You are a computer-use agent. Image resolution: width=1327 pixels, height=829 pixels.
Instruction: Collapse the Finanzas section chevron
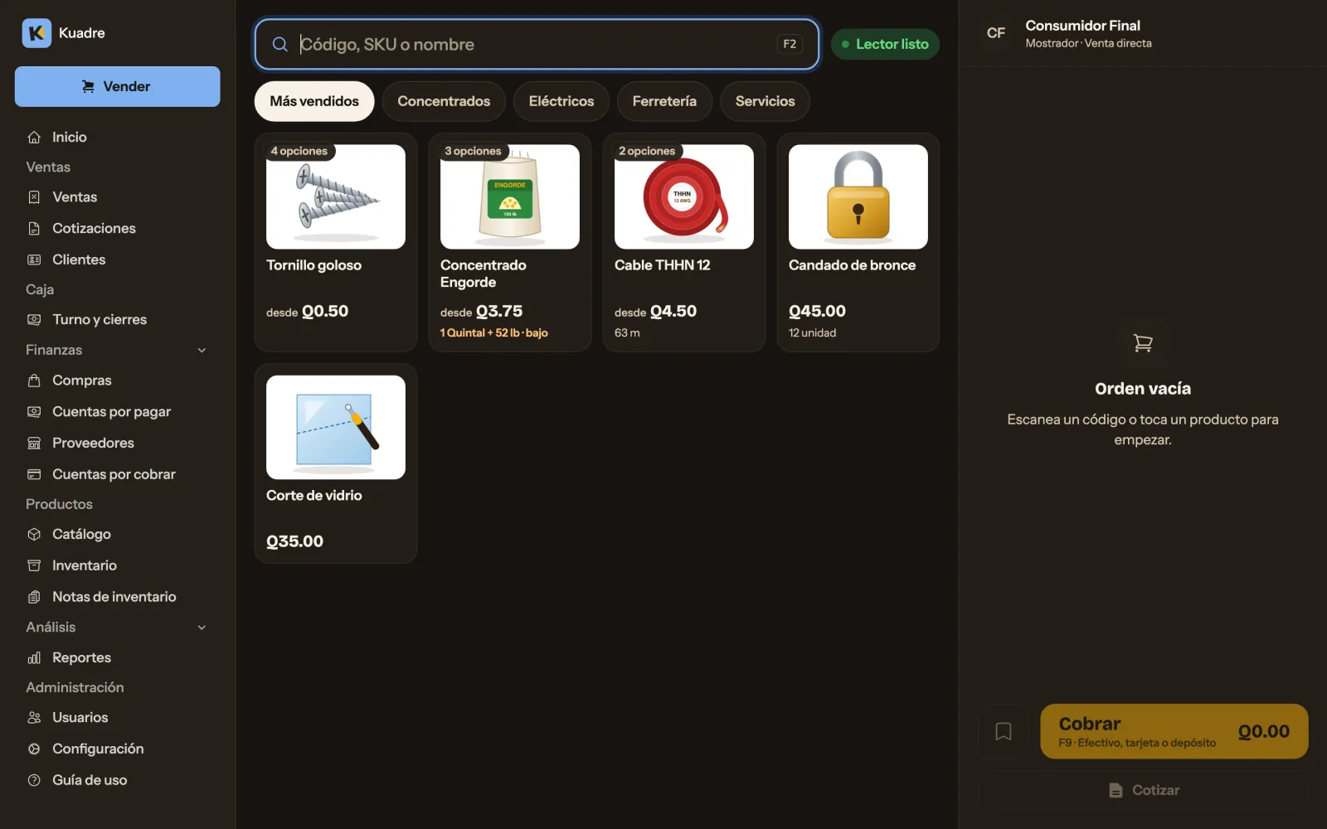click(x=202, y=350)
